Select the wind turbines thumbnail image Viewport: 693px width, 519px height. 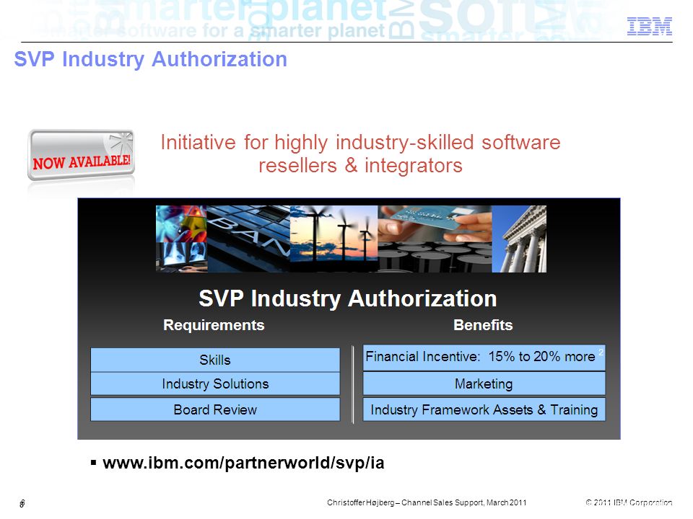click(334, 239)
